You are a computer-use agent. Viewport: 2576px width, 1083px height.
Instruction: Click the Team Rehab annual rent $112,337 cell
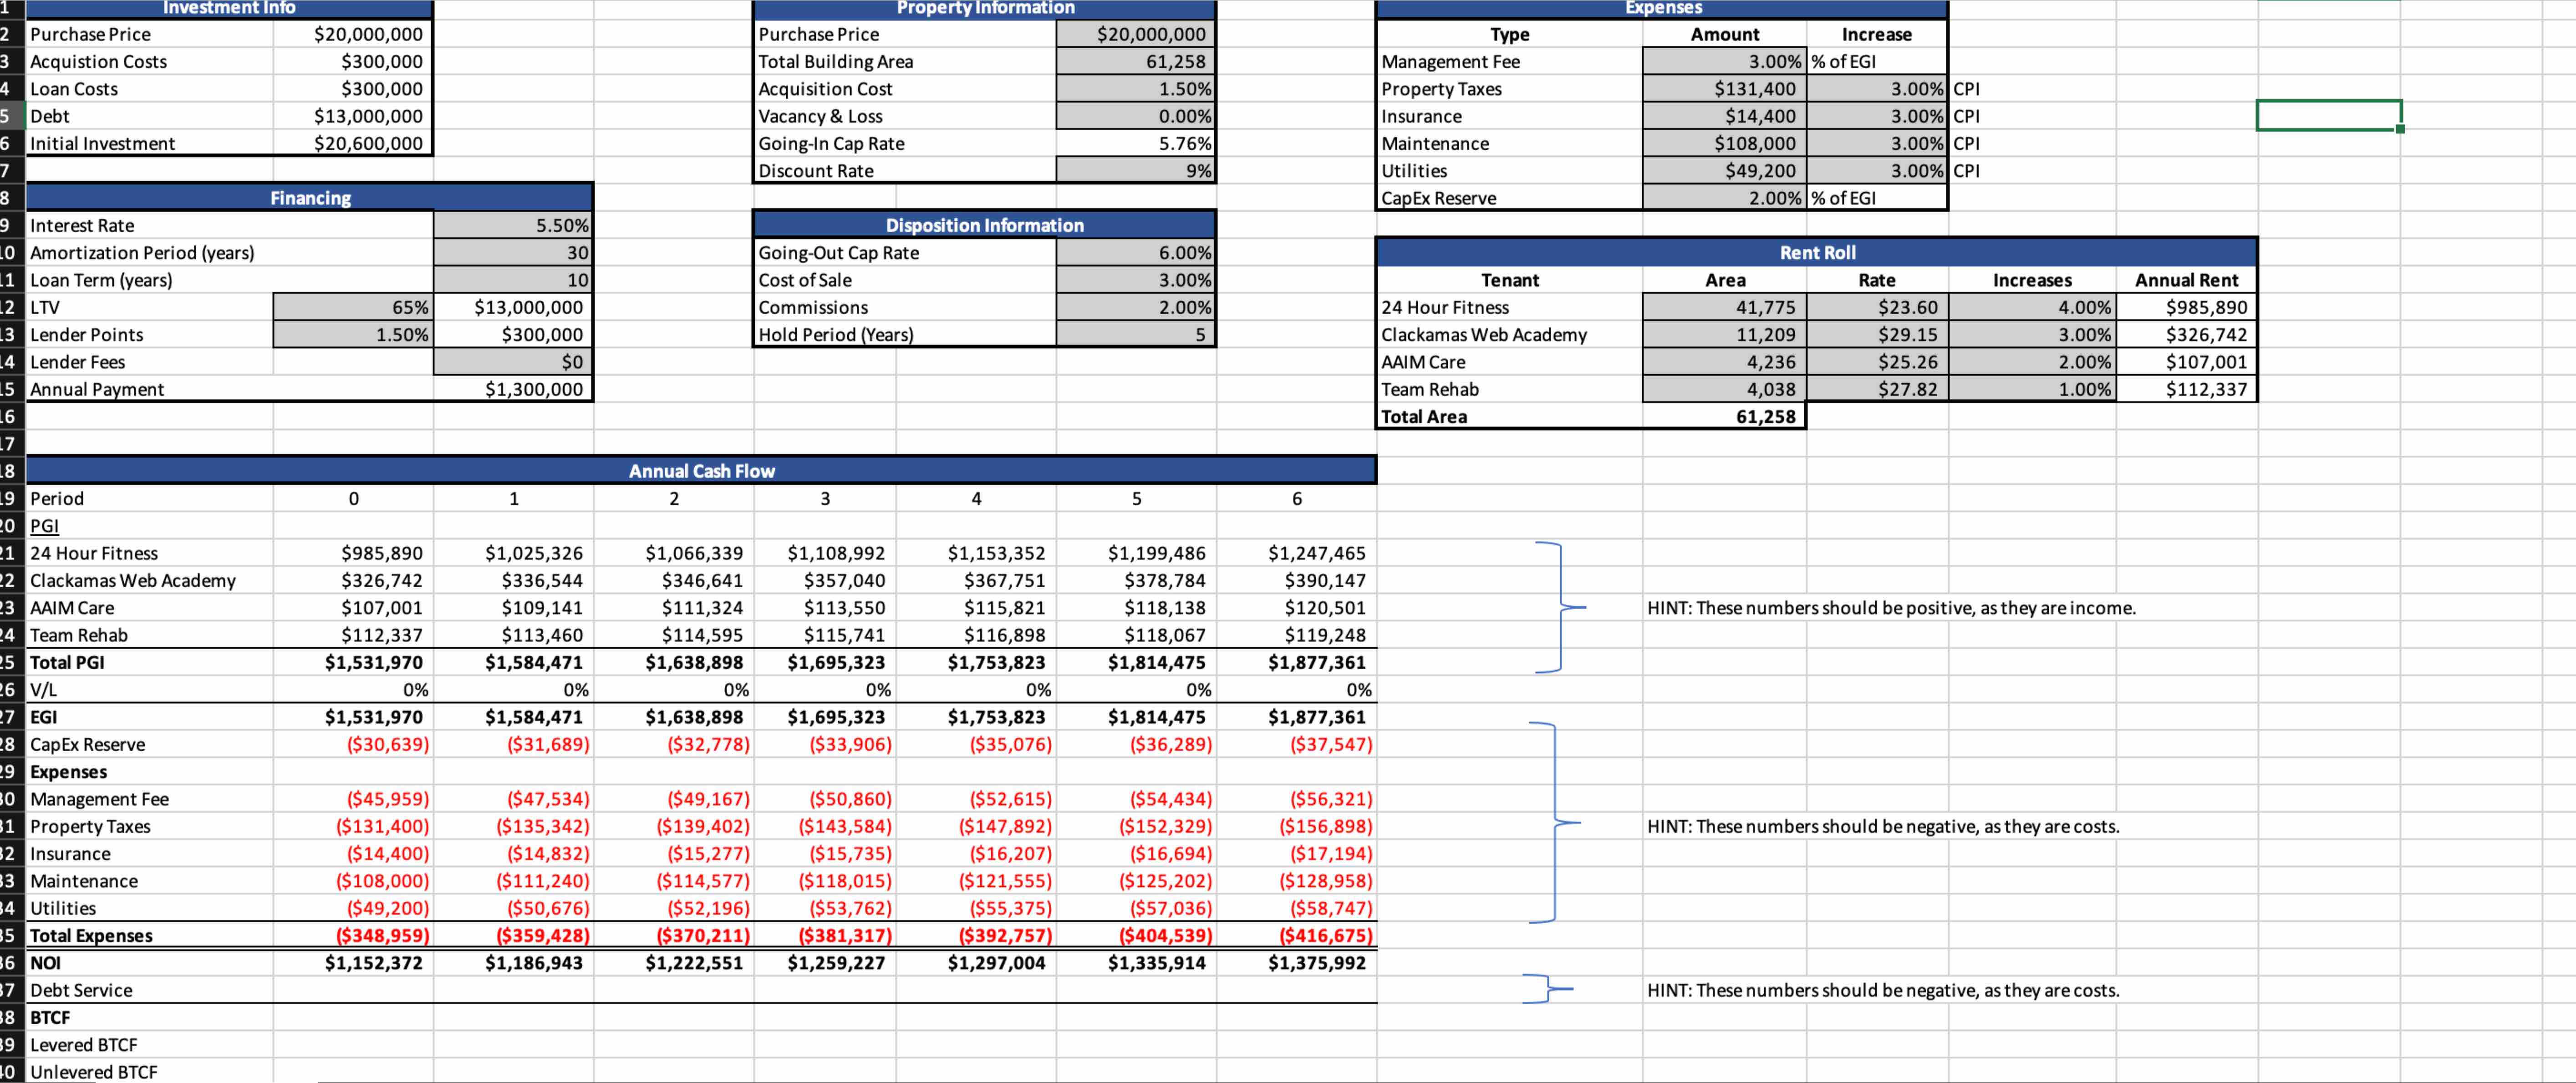[2186, 389]
